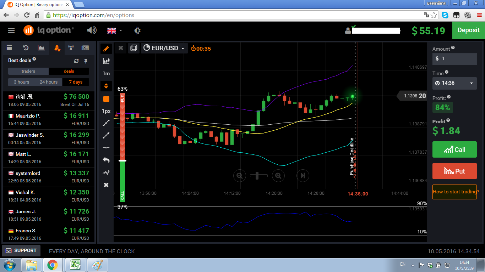Switch to the deals filter
The height and width of the screenshot is (272, 485).
point(69,71)
